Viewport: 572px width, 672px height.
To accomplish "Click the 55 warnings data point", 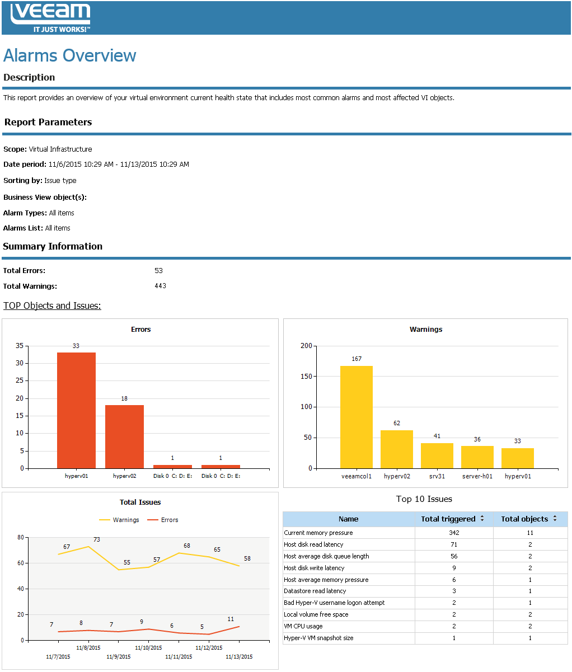I will 119,570.
